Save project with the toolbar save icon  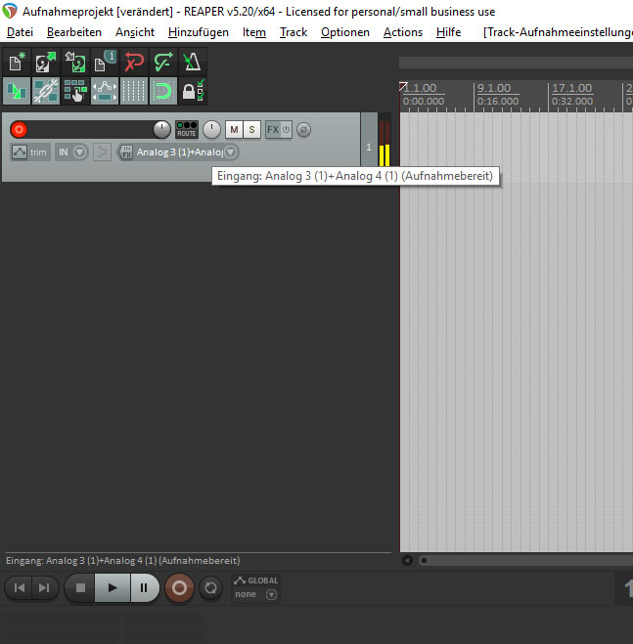(75, 62)
